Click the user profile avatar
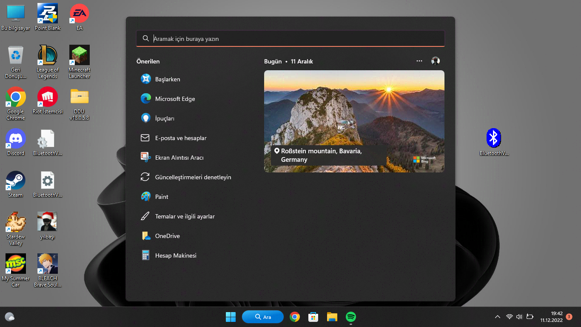 (x=436, y=61)
